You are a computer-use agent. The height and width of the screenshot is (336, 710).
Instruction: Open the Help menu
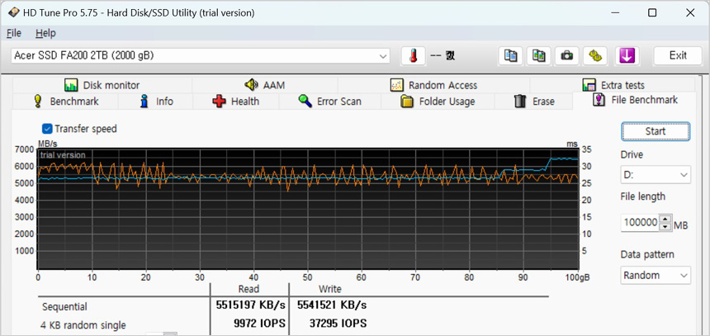click(45, 33)
